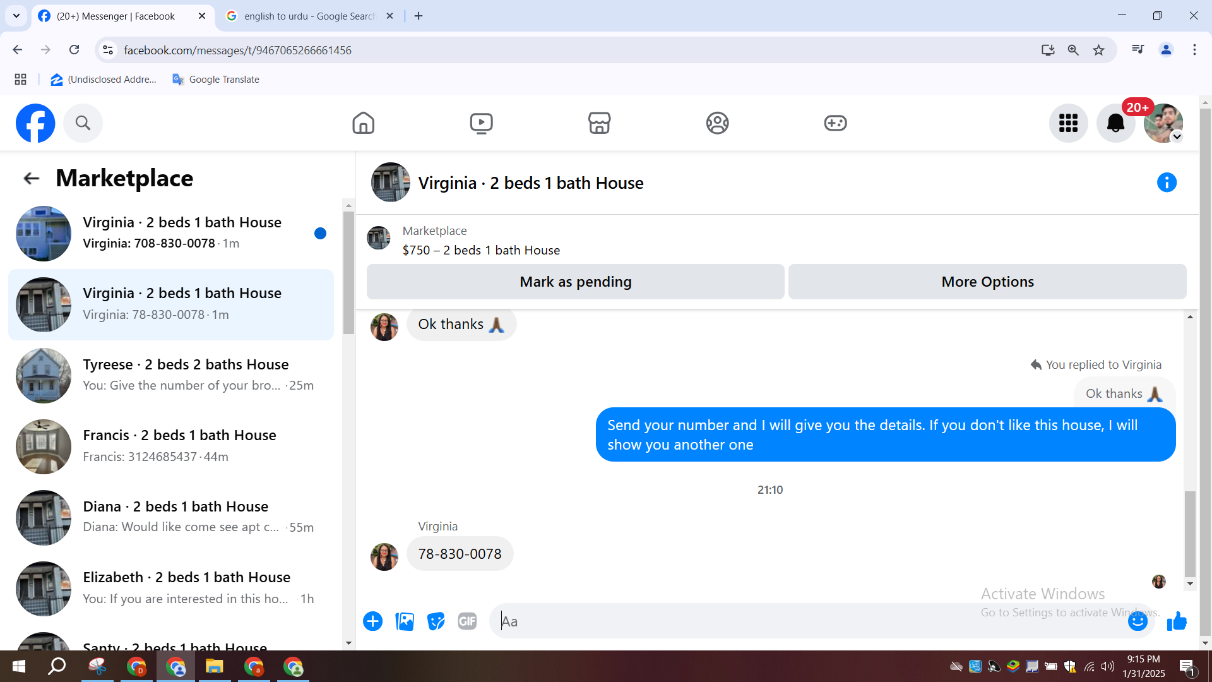This screenshot has width=1212, height=682.
Task: Open Chrome three-dot menu
Action: [1194, 50]
